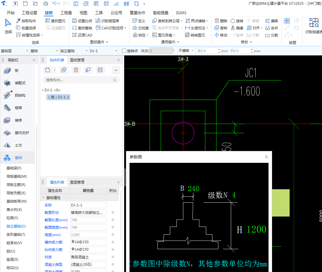
Task: Click delete trash icon in 构件列表 toolbar
Action: [76, 70]
